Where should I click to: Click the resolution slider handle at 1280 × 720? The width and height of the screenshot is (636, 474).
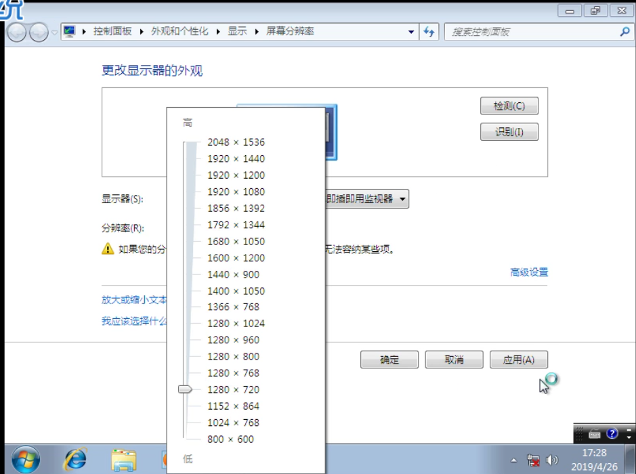coord(185,389)
